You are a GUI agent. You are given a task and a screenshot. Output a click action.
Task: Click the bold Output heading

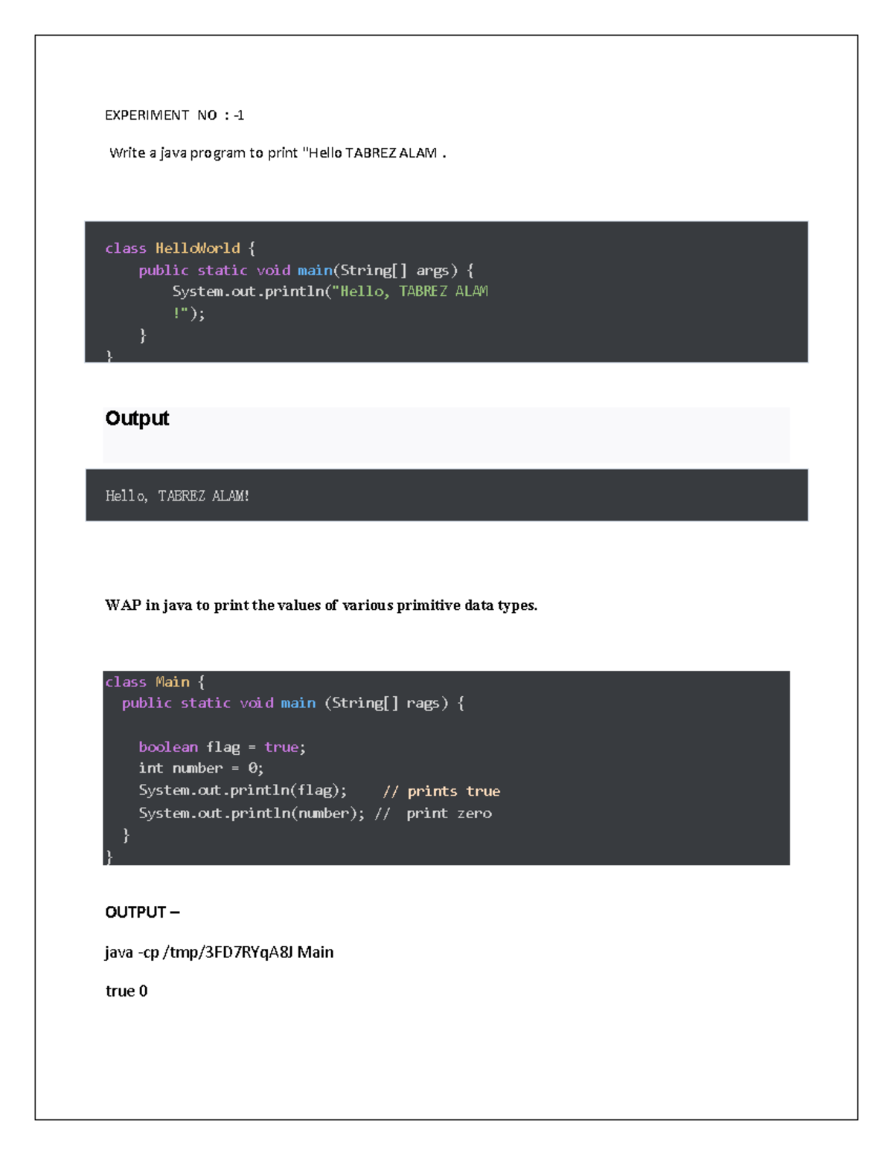coord(137,419)
